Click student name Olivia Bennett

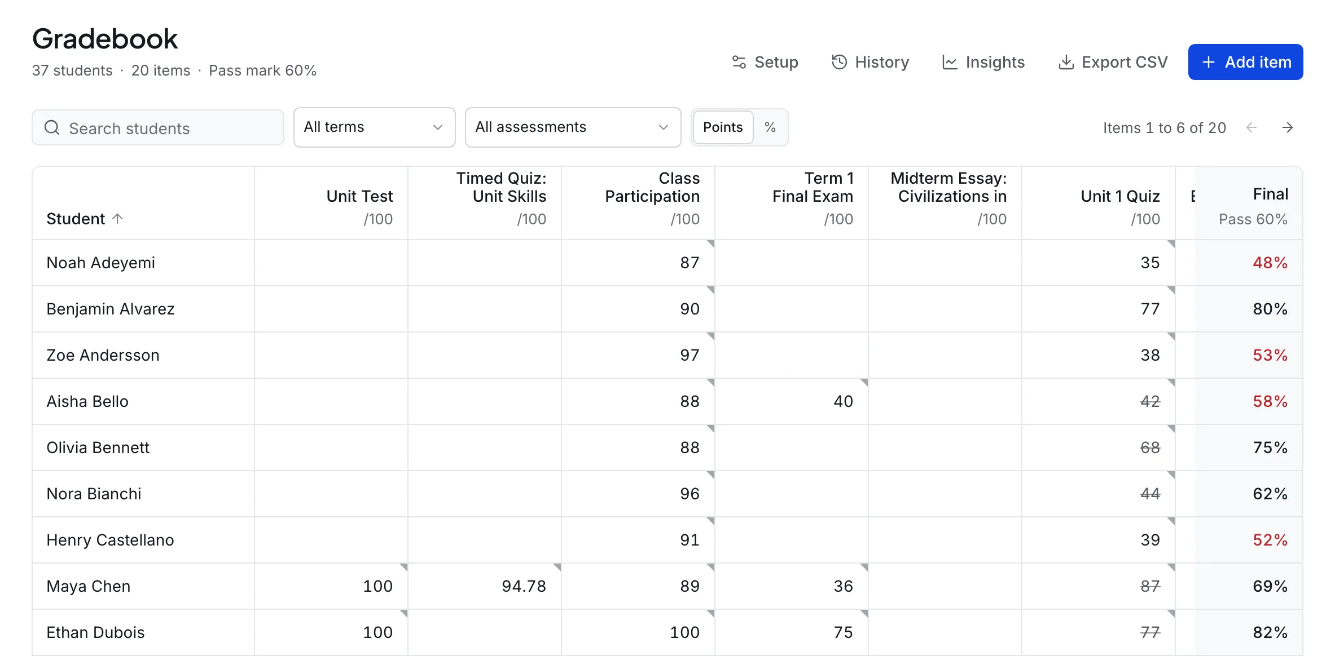(98, 447)
